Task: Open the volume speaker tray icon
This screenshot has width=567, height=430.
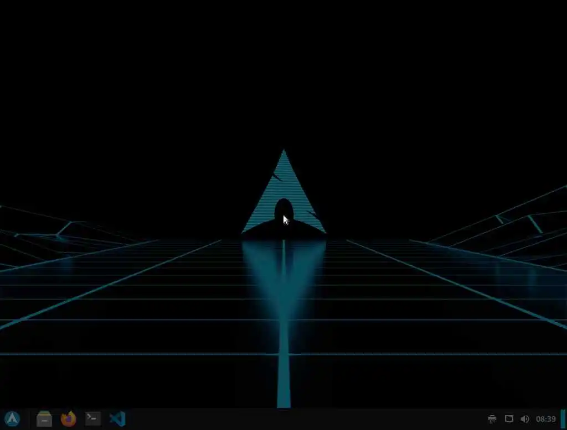Action: 525,419
